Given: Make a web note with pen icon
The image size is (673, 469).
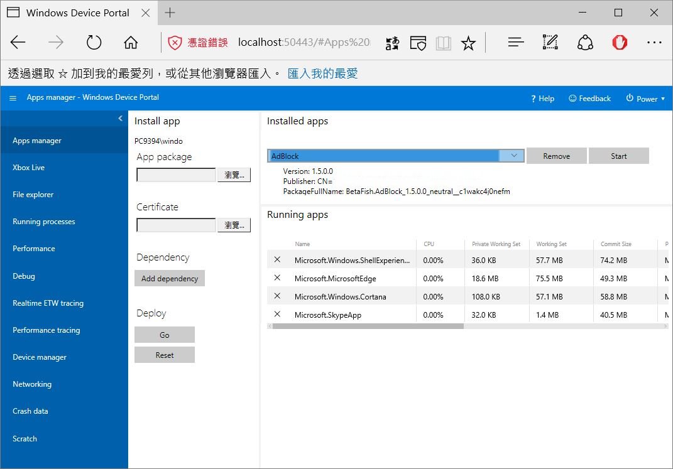Looking at the screenshot, I should tap(550, 42).
